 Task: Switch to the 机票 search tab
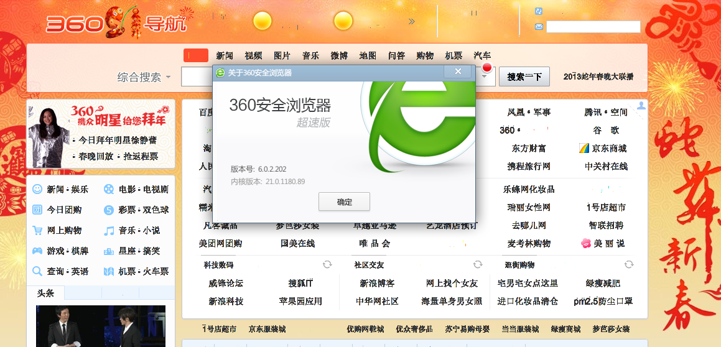(454, 55)
